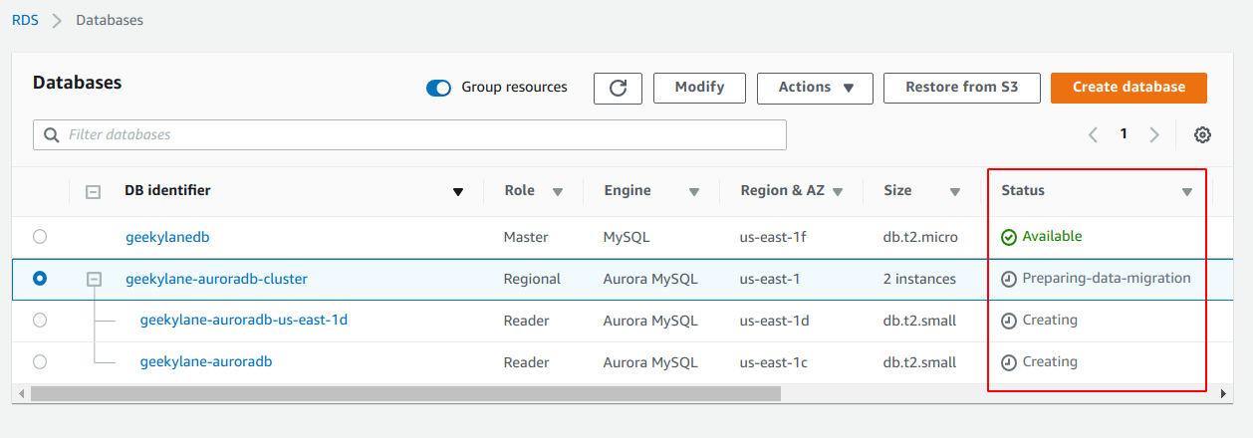Click db.t2.micro size cell
This screenshot has width=1253, height=438.
coord(921,237)
